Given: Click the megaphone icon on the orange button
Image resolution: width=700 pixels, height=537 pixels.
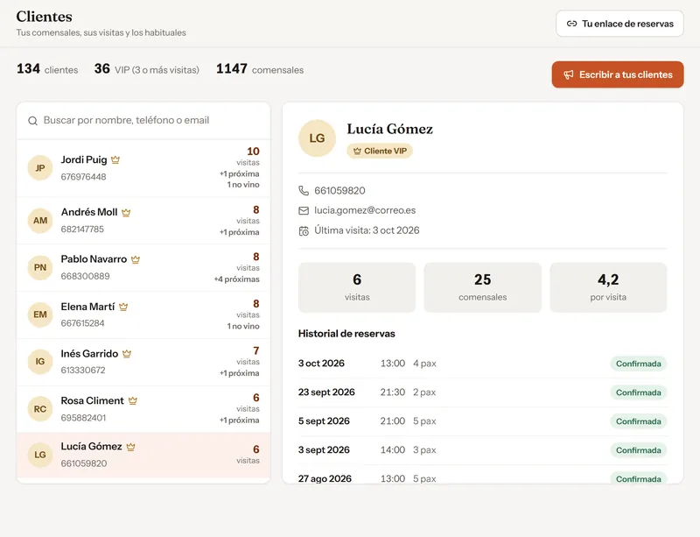Looking at the screenshot, I should pos(568,74).
